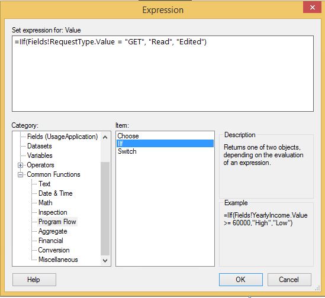This screenshot has width=325, height=298.
Task: Select the IIf item in Item list
Action: 165,144
